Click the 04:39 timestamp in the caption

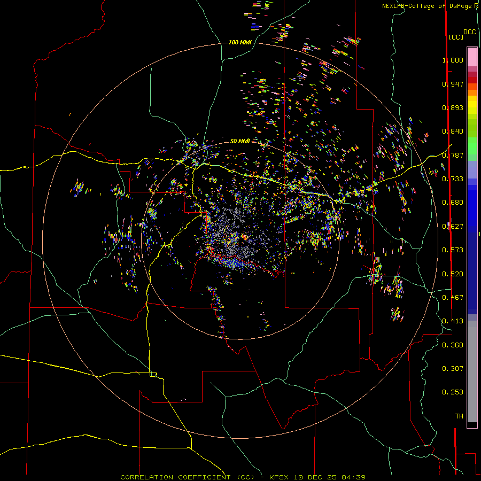(353, 477)
